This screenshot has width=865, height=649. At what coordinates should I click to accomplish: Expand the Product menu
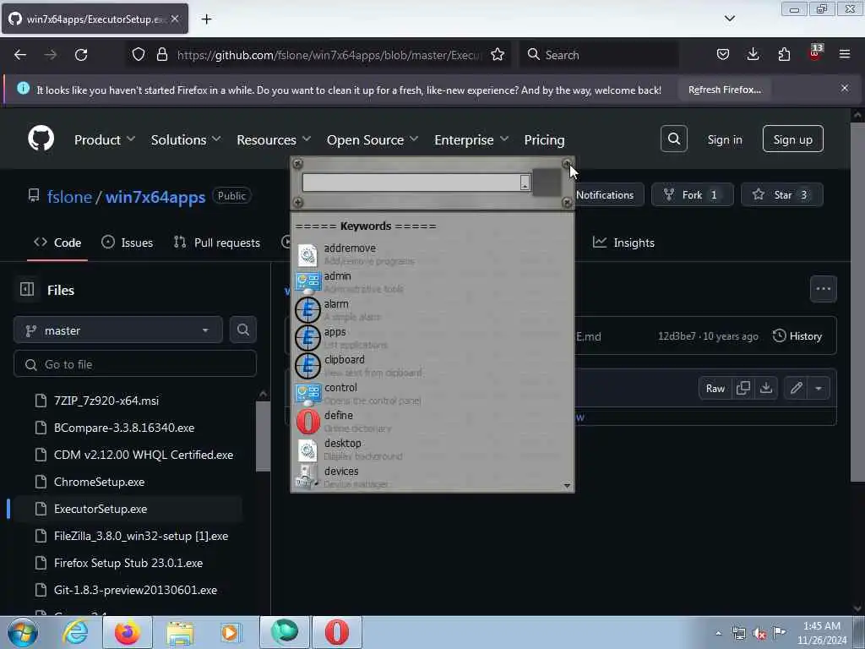[x=104, y=140]
